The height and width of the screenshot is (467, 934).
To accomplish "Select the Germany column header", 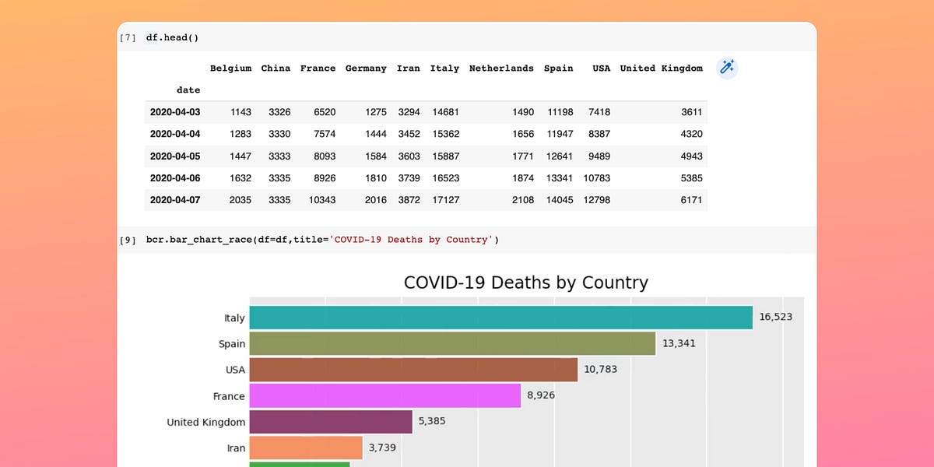I will [x=366, y=68].
